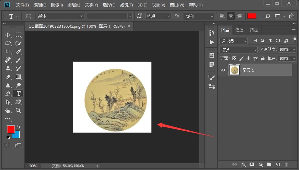
Task: Center align text button
Action: point(231,16)
